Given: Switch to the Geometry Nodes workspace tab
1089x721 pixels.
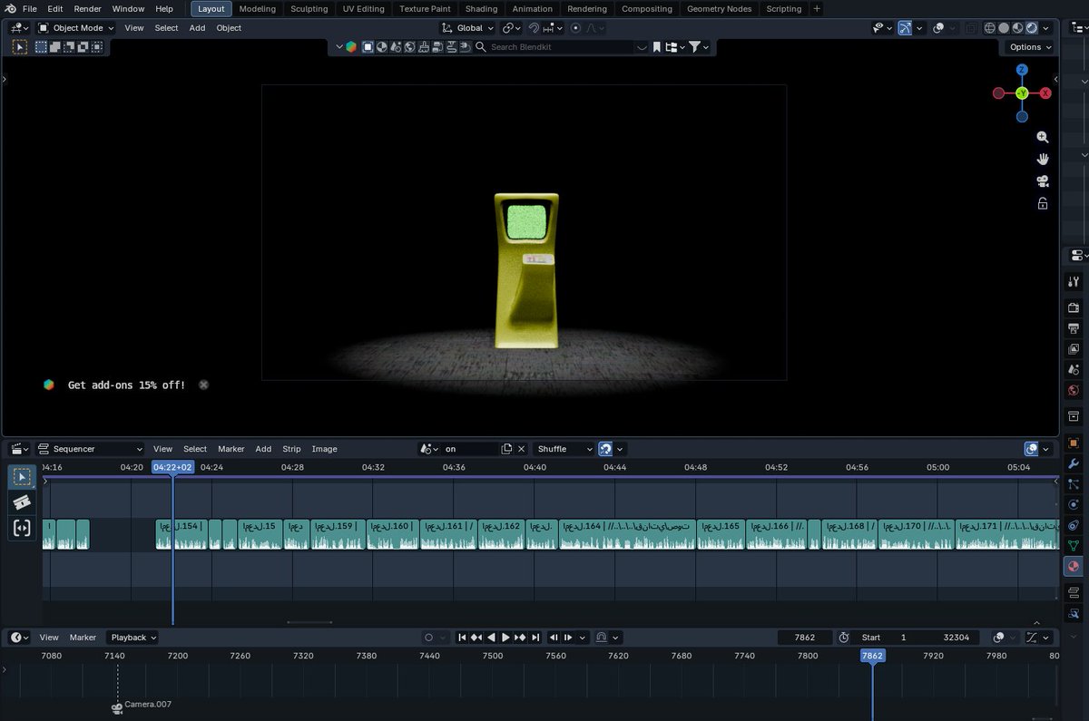Looking at the screenshot, I should tap(720, 9).
